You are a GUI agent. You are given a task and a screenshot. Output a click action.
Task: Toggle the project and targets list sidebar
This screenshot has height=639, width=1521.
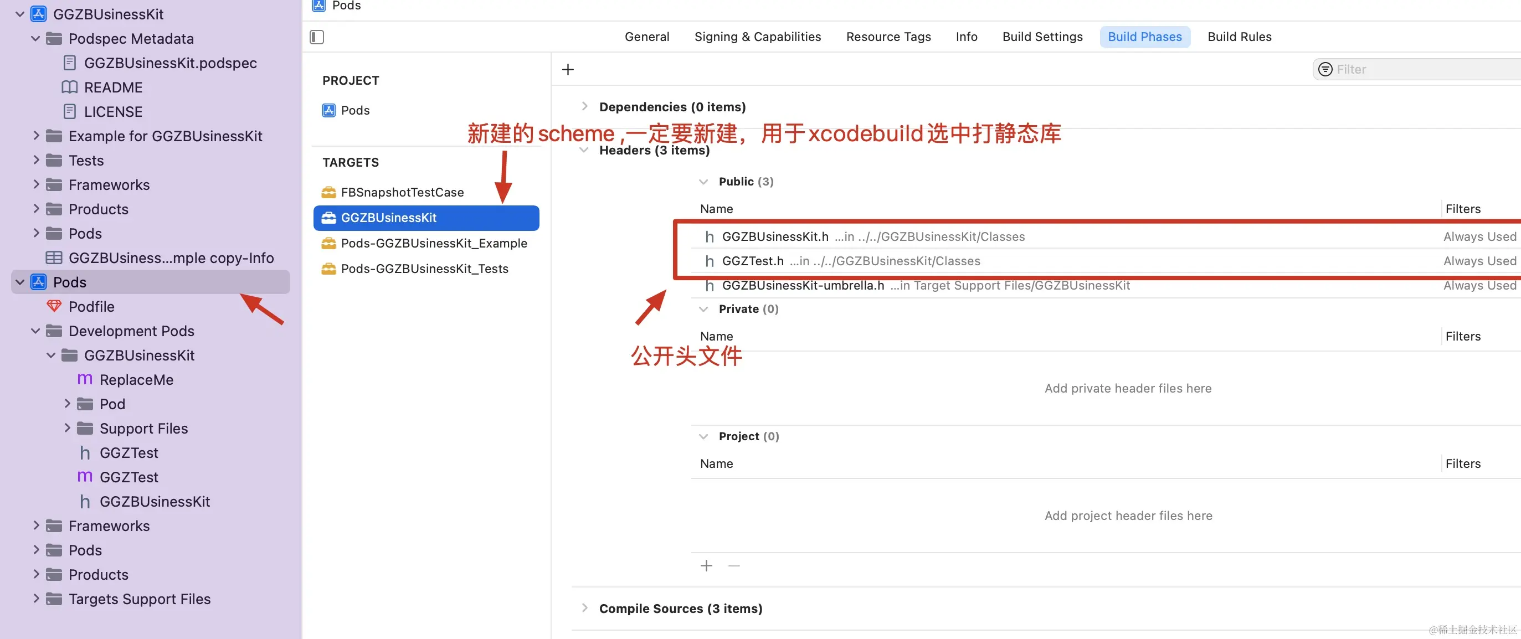point(317,37)
